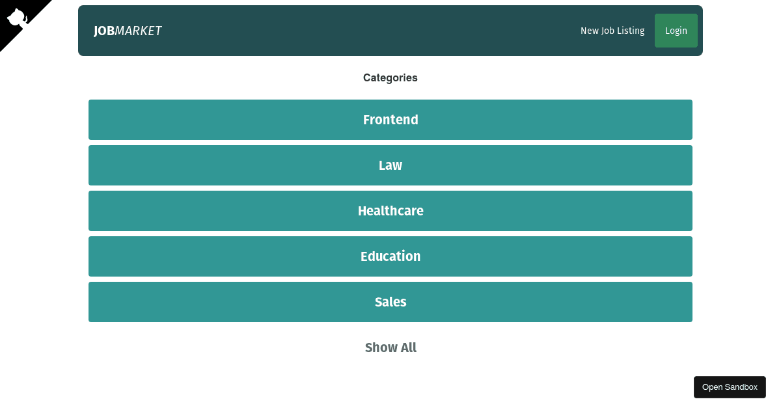
Task: Click Open Sandbox in the bottom corner
Action: click(730, 387)
